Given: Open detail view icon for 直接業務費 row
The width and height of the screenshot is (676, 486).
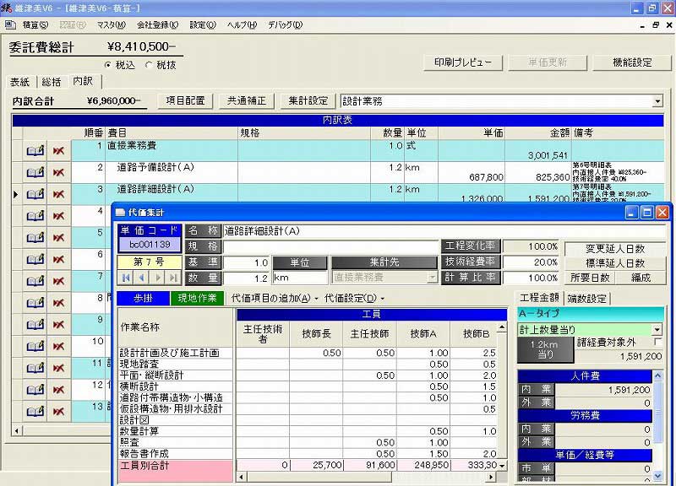Looking at the screenshot, I should click(x=34, y=152).
